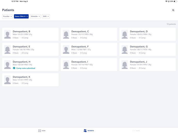Select Demopatient, K name
The width and height of the screenshot is (178, 134).
(x=21, y=77)
